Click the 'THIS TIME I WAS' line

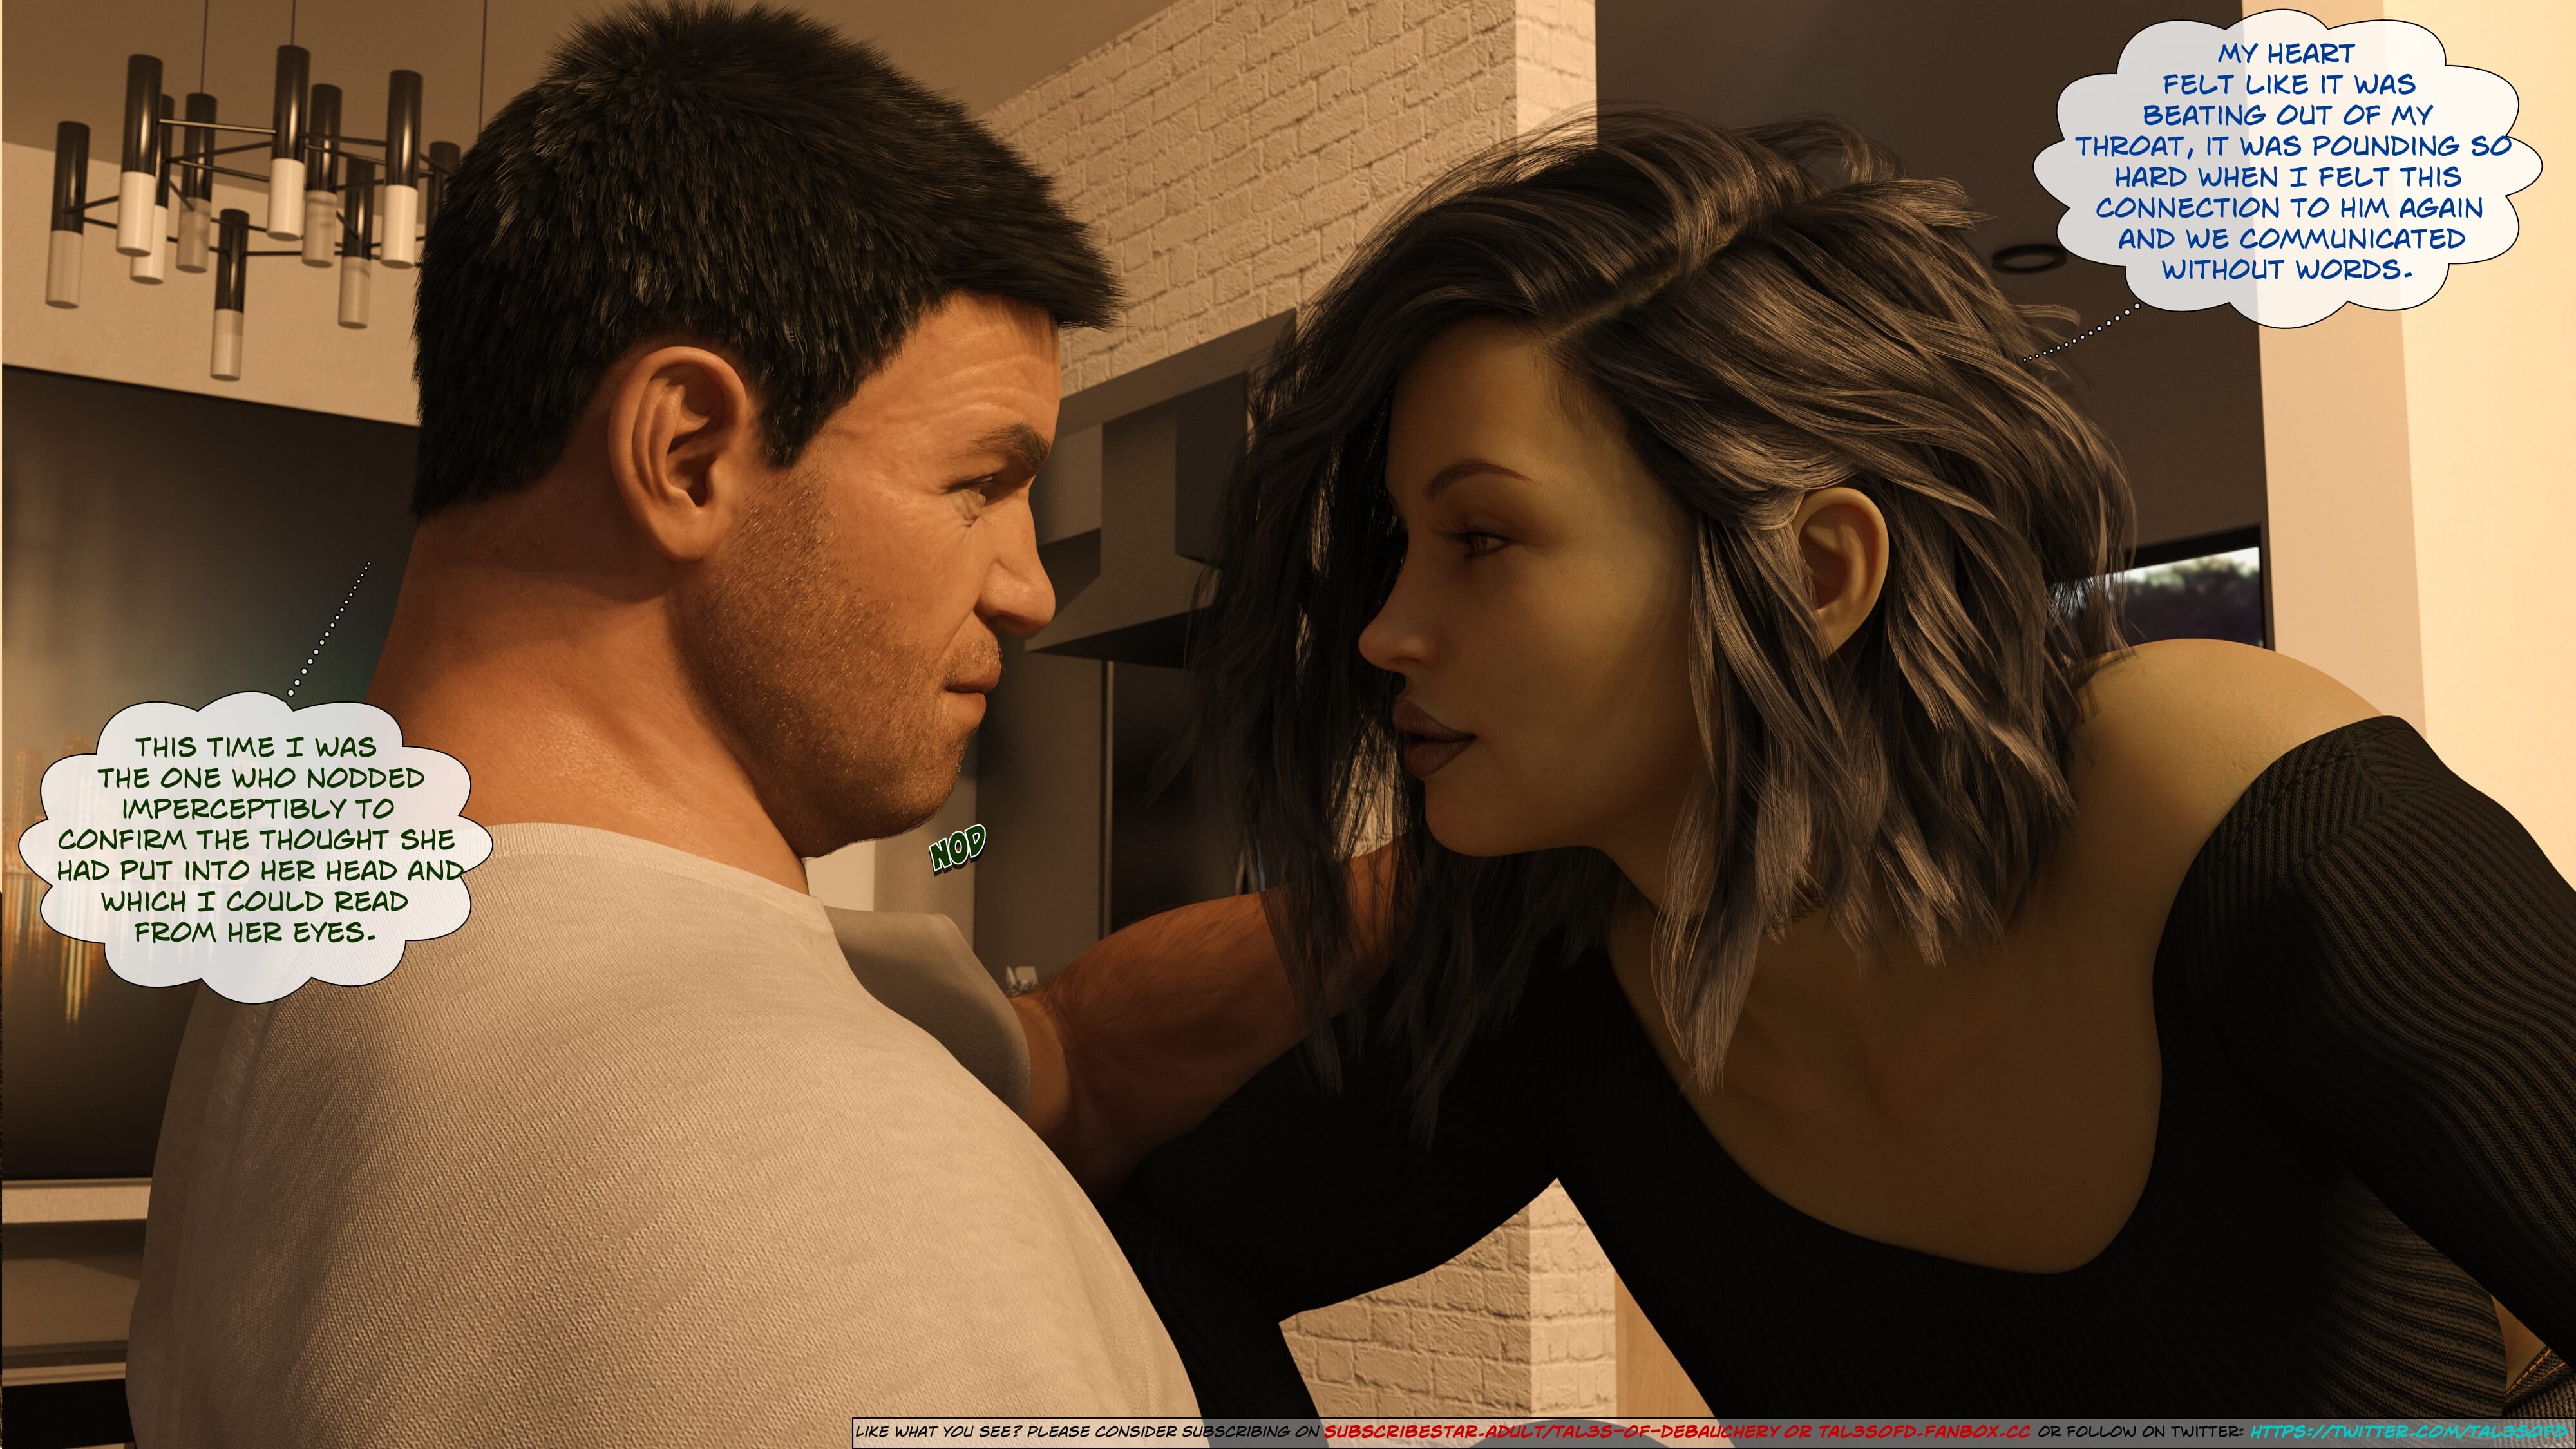click(255, 747)
